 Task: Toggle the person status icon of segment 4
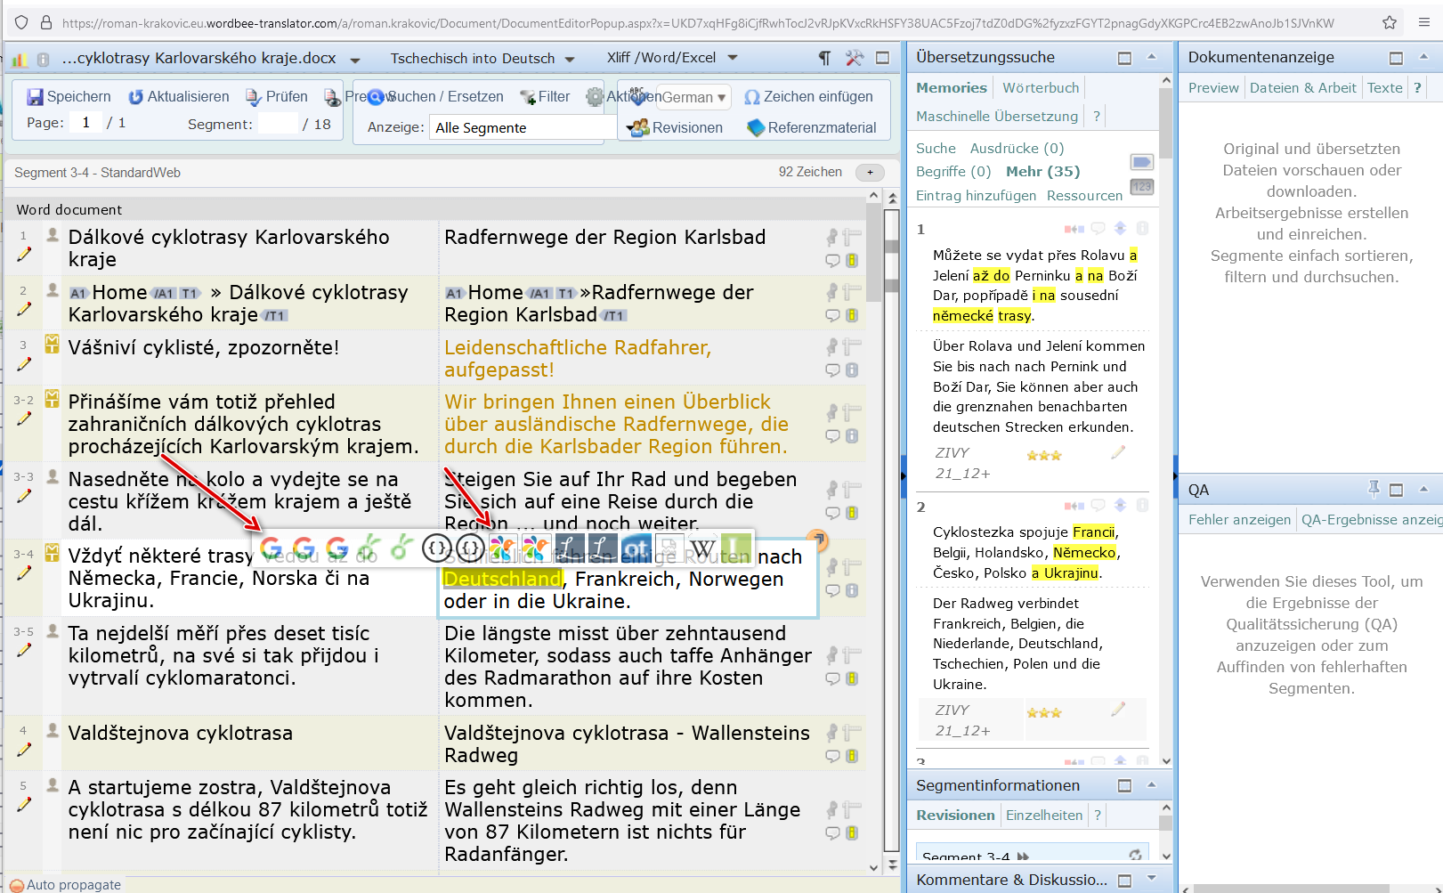[53, 730]
